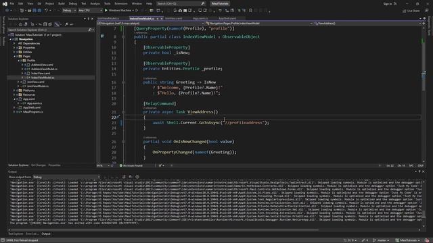Click the bookmark icon in toolbar
This screenshot has height=243, width=433.
(250, 11)
